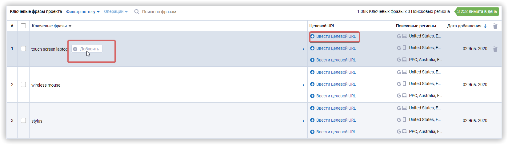The width and height of the screenshot is (508, 145).
Task: Check the box for touch screen laptop
Action: click(x=23, y=49)
